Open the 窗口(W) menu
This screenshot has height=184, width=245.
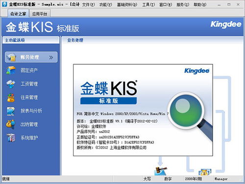pos(166,4)
